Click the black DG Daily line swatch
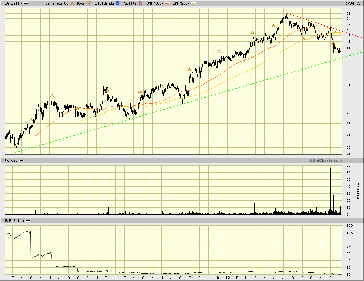The image size is (364, 281). pos(26,3)
